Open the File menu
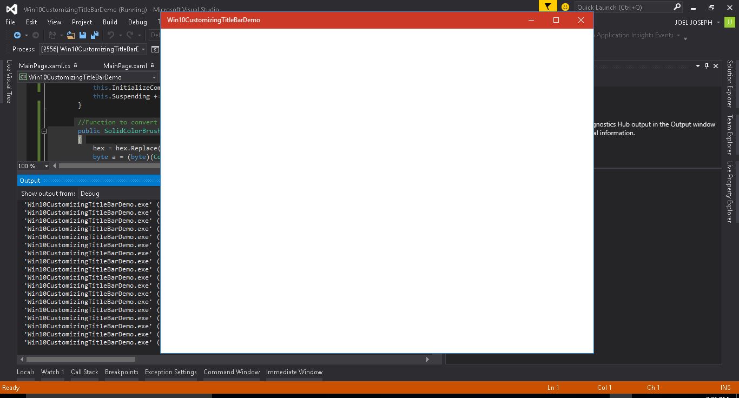The image size is (739, 398). [x=10, y=22]
